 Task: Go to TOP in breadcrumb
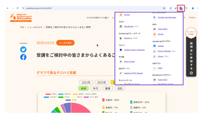[x=22, y=27]
